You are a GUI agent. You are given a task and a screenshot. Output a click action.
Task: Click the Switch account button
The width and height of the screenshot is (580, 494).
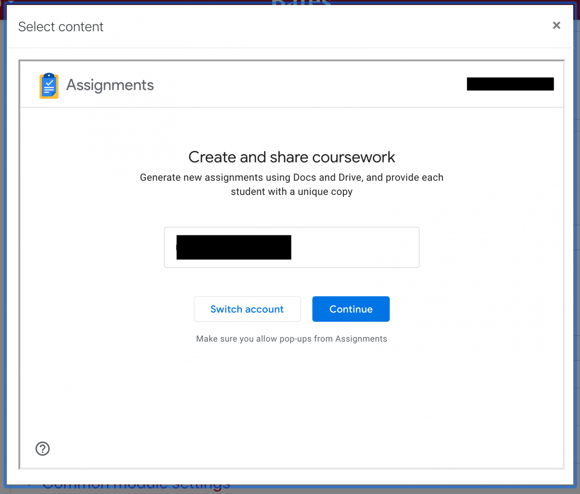point(247,309)
